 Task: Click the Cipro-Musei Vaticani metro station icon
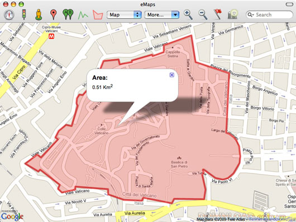(51, 36)
